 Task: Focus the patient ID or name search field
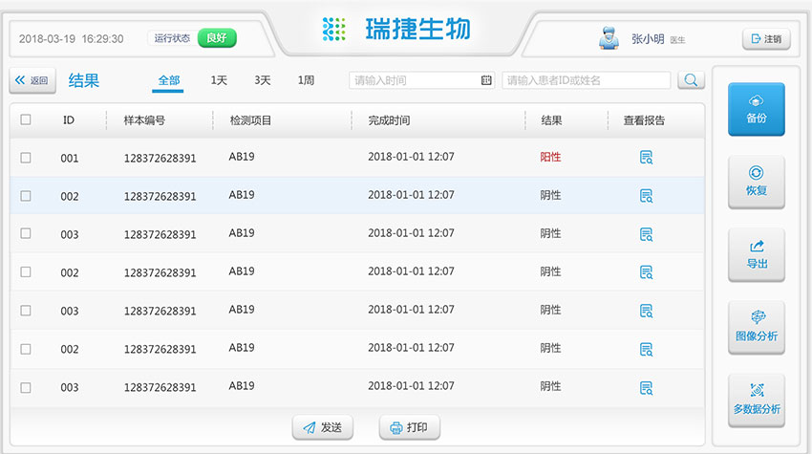tap(587, 80)
